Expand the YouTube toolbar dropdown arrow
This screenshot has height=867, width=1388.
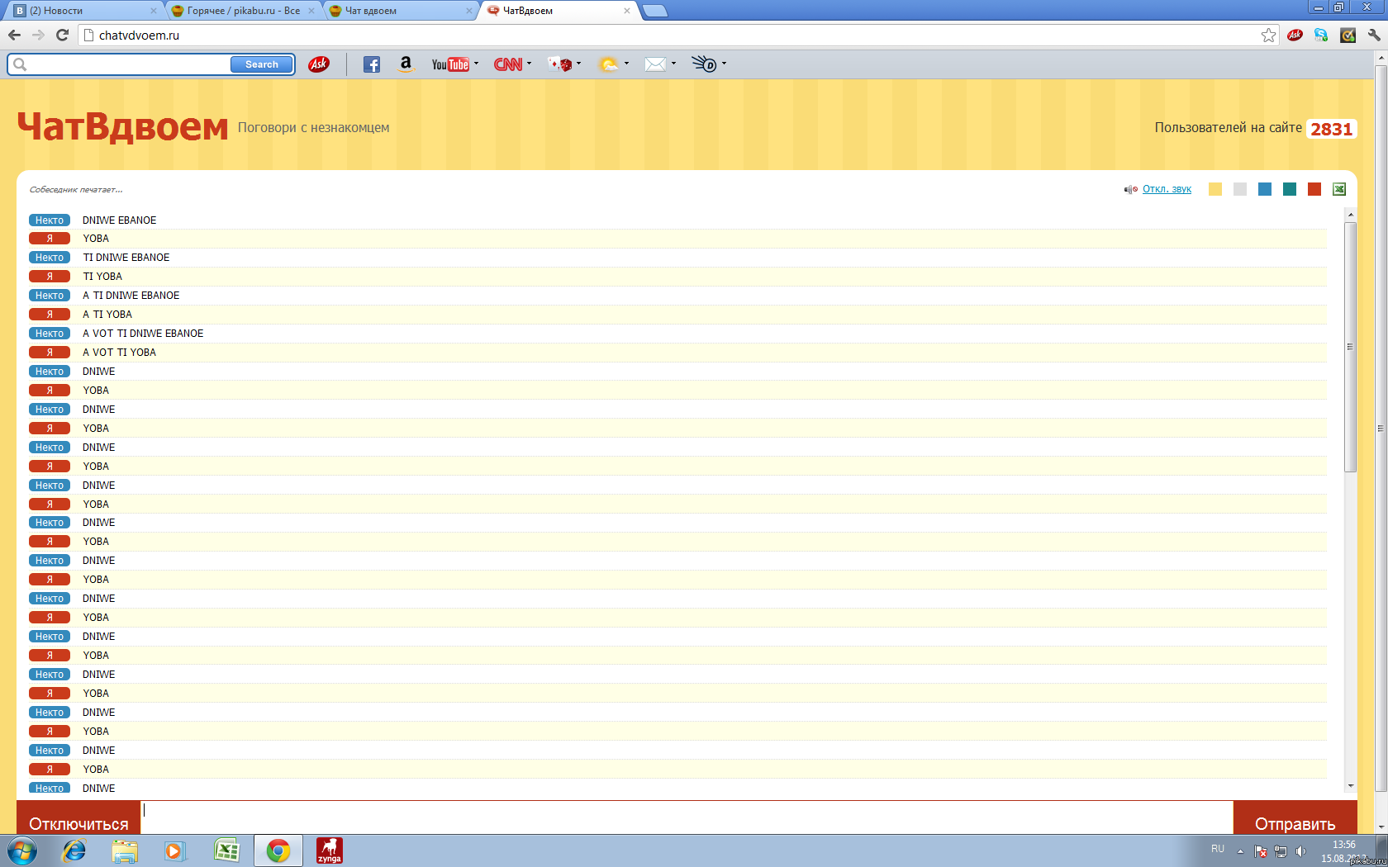click(x=476, y=64)
